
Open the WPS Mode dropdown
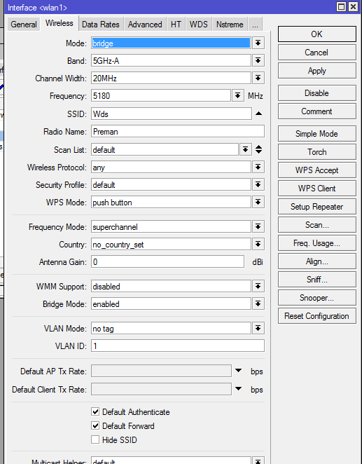point(258,202)
